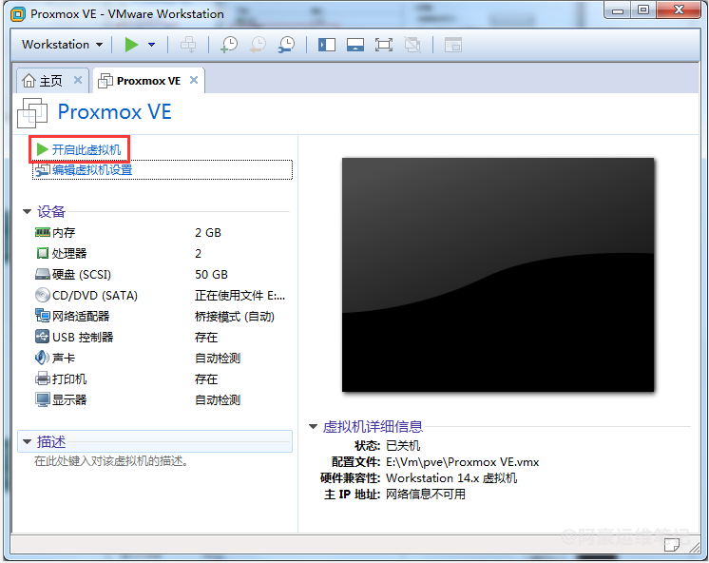709x563 pixels.
Task: Click Send Ctrl+Alt+Del toolbar icon
Action: [x=187, y=45]
